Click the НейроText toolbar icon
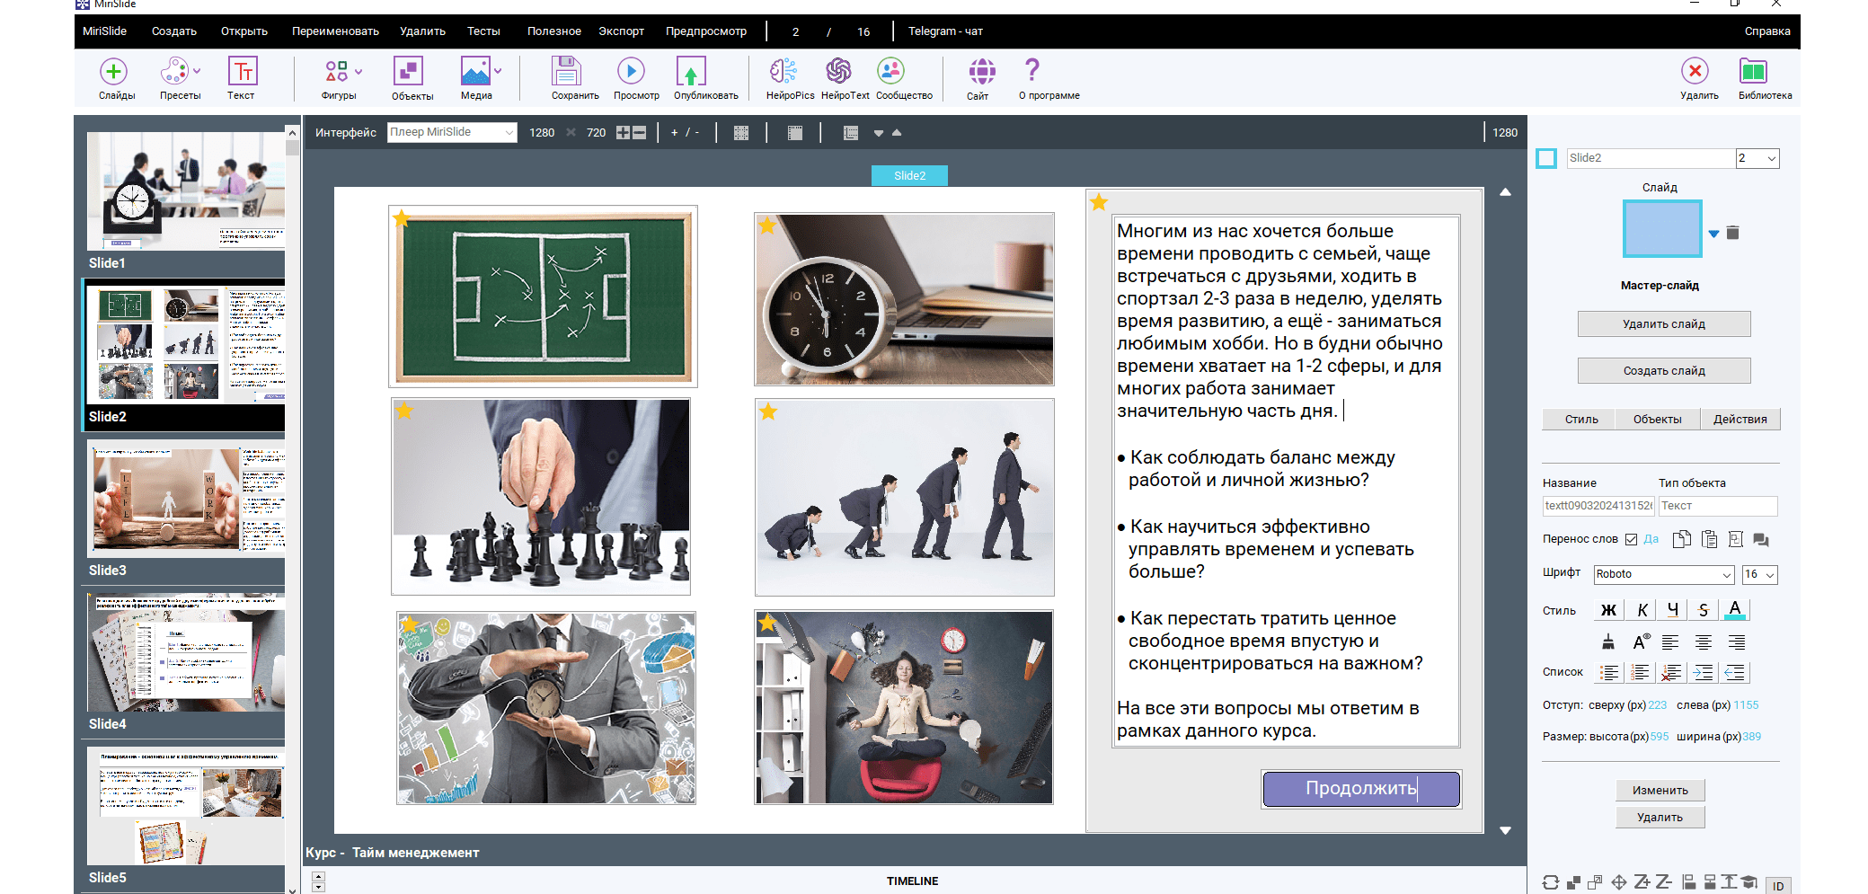Screen dimensions: 1868x894 coord(838,72)
